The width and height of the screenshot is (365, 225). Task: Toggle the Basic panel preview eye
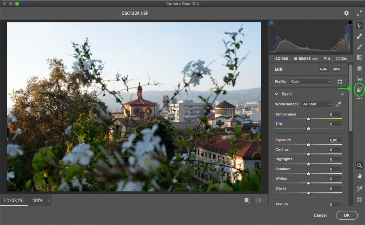tap(342, 94)
